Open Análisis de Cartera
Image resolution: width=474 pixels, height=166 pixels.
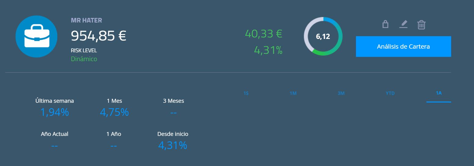pyautogui.click(x=403, y=47)
